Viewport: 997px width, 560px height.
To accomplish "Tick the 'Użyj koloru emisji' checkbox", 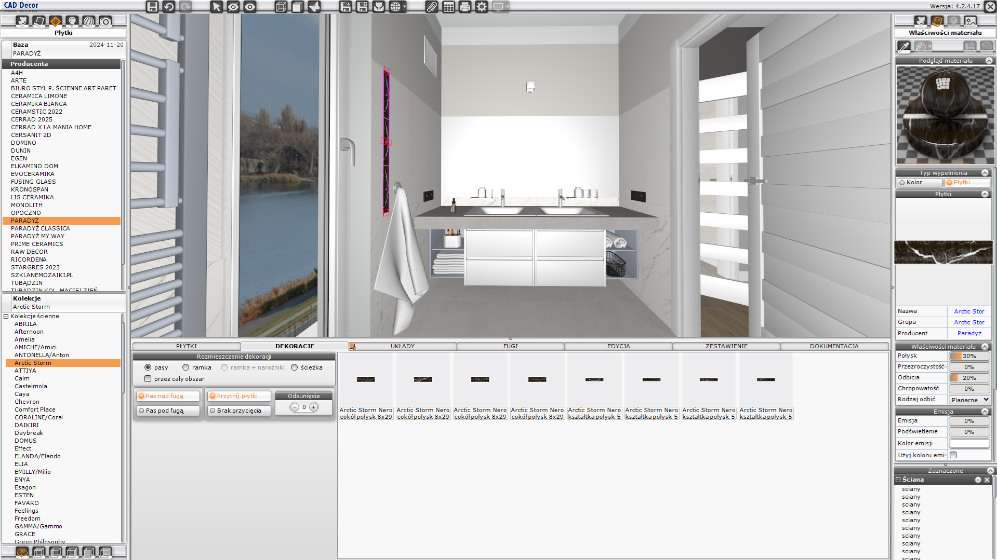I will (953, 455).
